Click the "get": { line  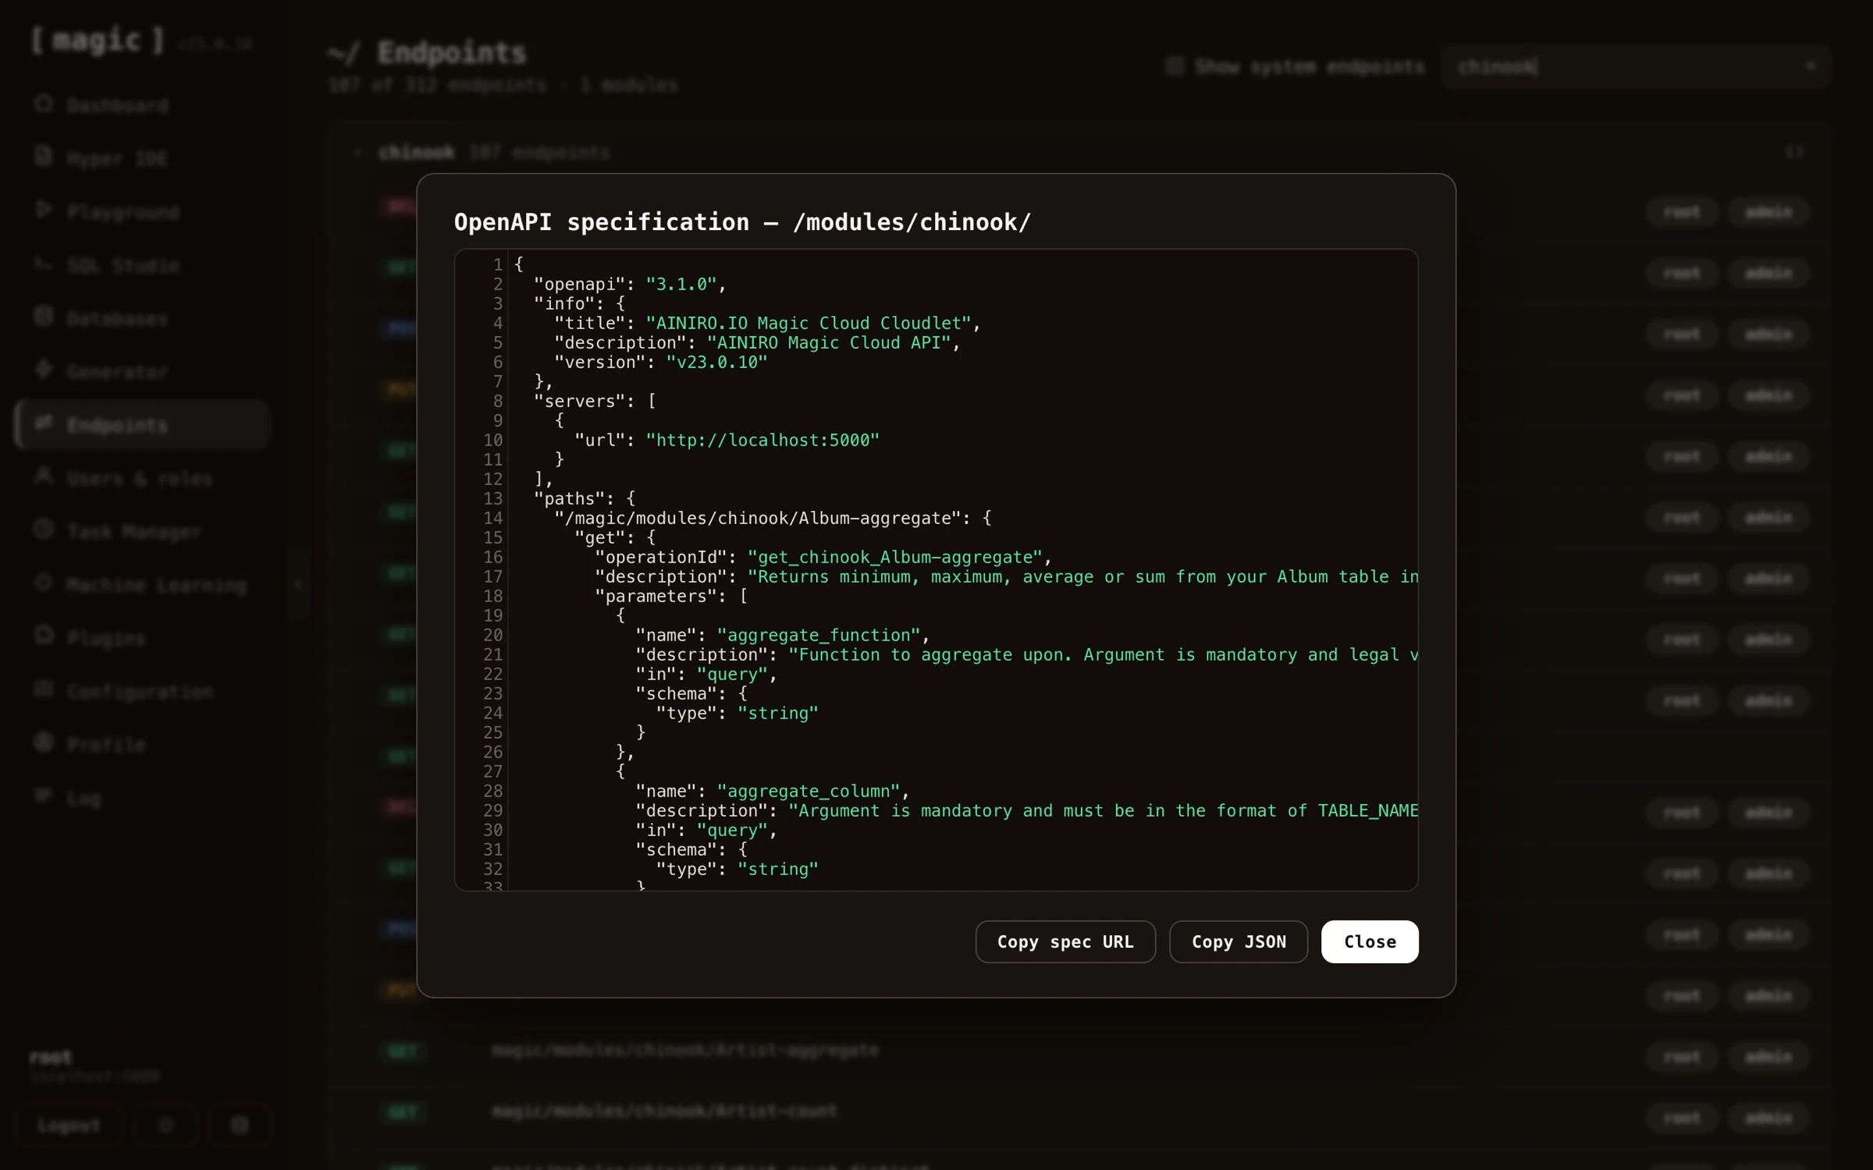pyautogui.click(x=615, y=537)
